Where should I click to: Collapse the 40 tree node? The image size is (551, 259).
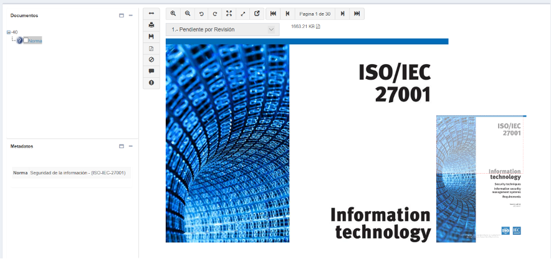pyautogui.click(x=8, y=32)
